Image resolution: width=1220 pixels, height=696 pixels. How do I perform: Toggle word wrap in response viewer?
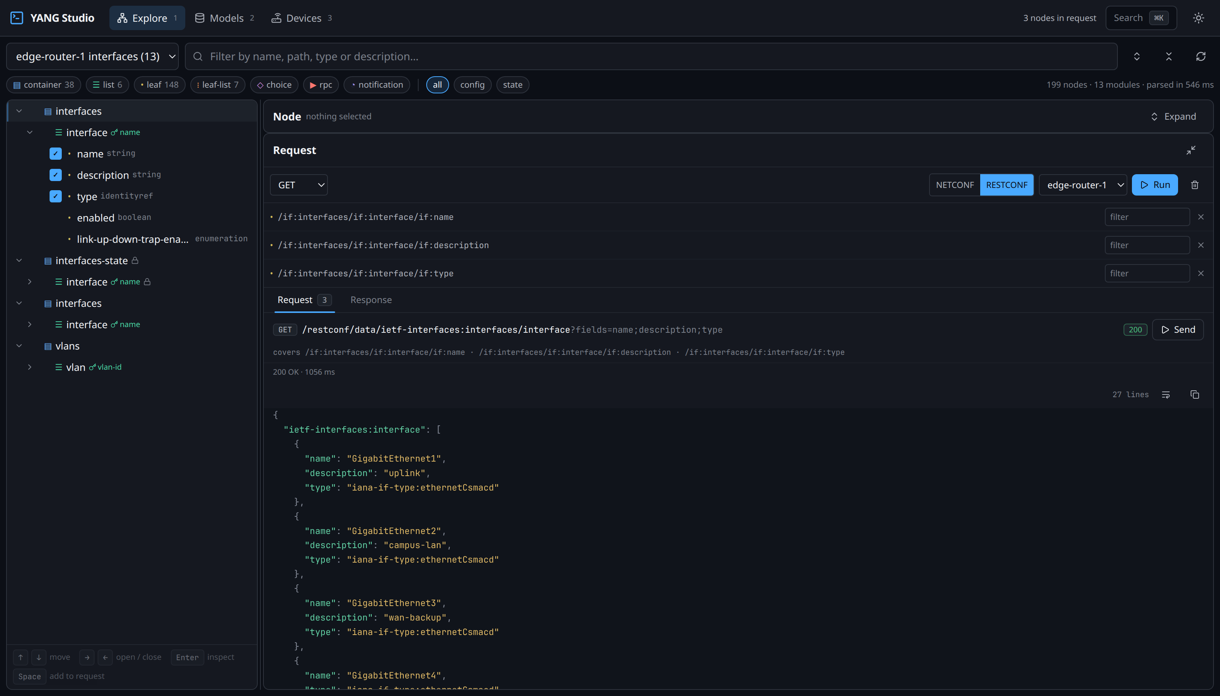tap(1166, 395)
